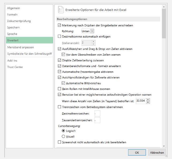Toggle Vor dem Überschreiben von Zellen warnen
Image resolution: width=172 pixels, height=159 pixels.
click(x=63, y=54)
